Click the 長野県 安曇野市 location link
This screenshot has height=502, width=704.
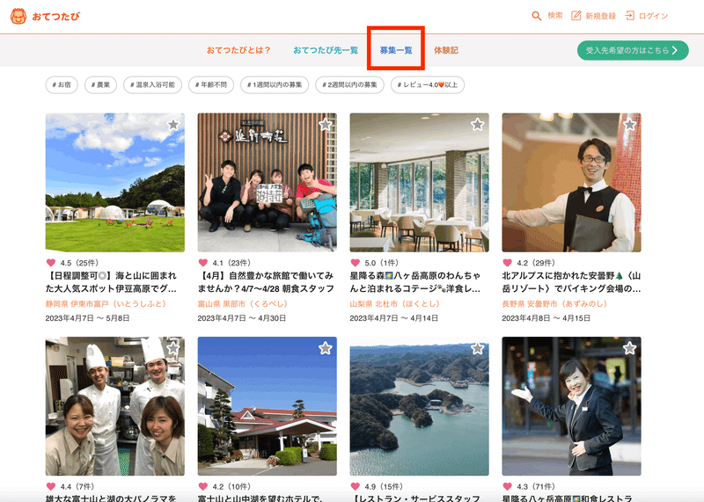coord(554,303)
